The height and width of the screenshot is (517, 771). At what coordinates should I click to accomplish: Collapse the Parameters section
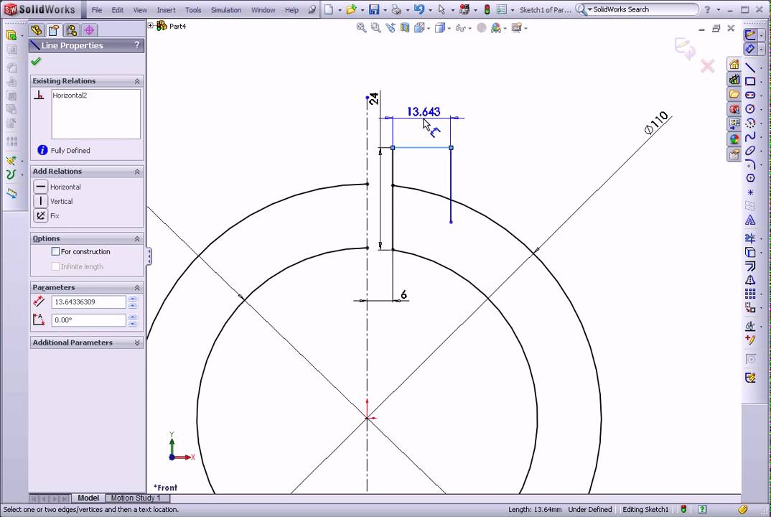click(x=137, y=288)
